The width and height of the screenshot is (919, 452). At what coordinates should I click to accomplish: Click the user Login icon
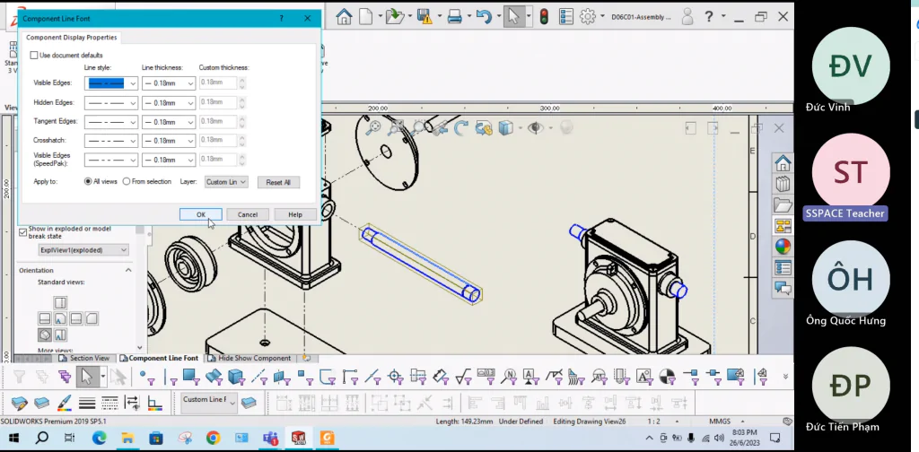click(687, 16)
